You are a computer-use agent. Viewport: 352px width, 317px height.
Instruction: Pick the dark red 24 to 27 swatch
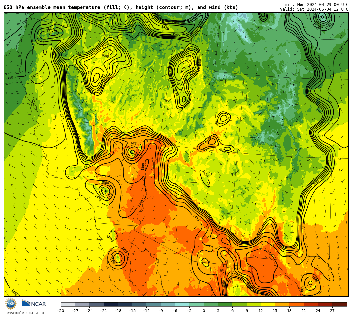coord(325,304)
